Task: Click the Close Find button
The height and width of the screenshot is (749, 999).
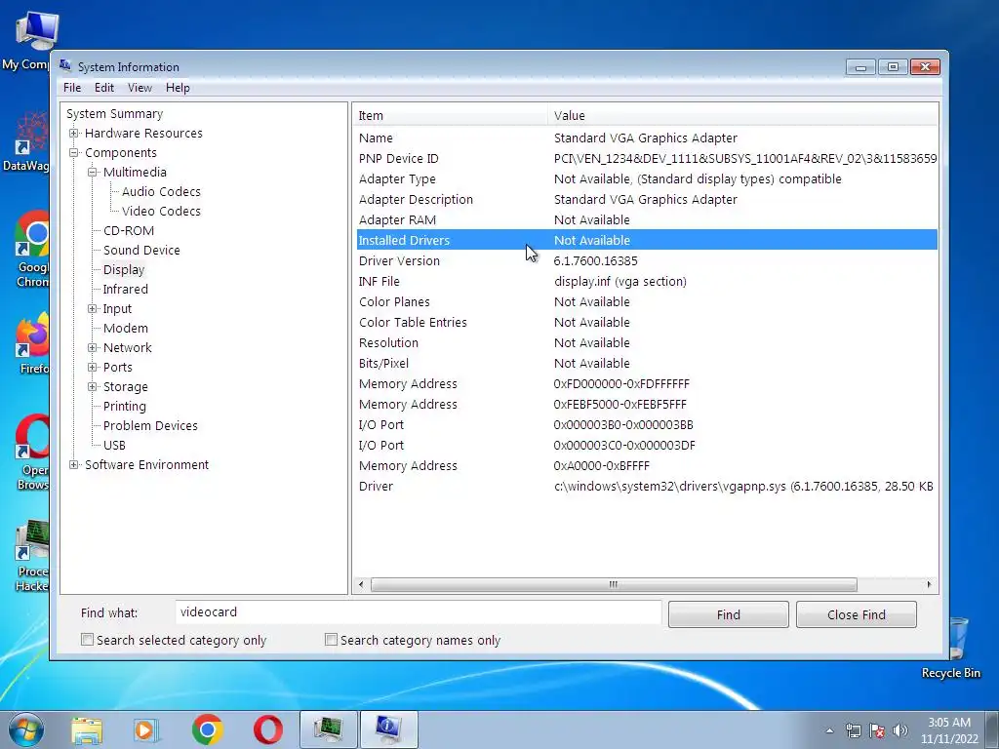Action: coord(857,614)
